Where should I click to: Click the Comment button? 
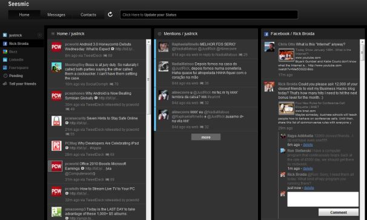click(x=339, y=212)
